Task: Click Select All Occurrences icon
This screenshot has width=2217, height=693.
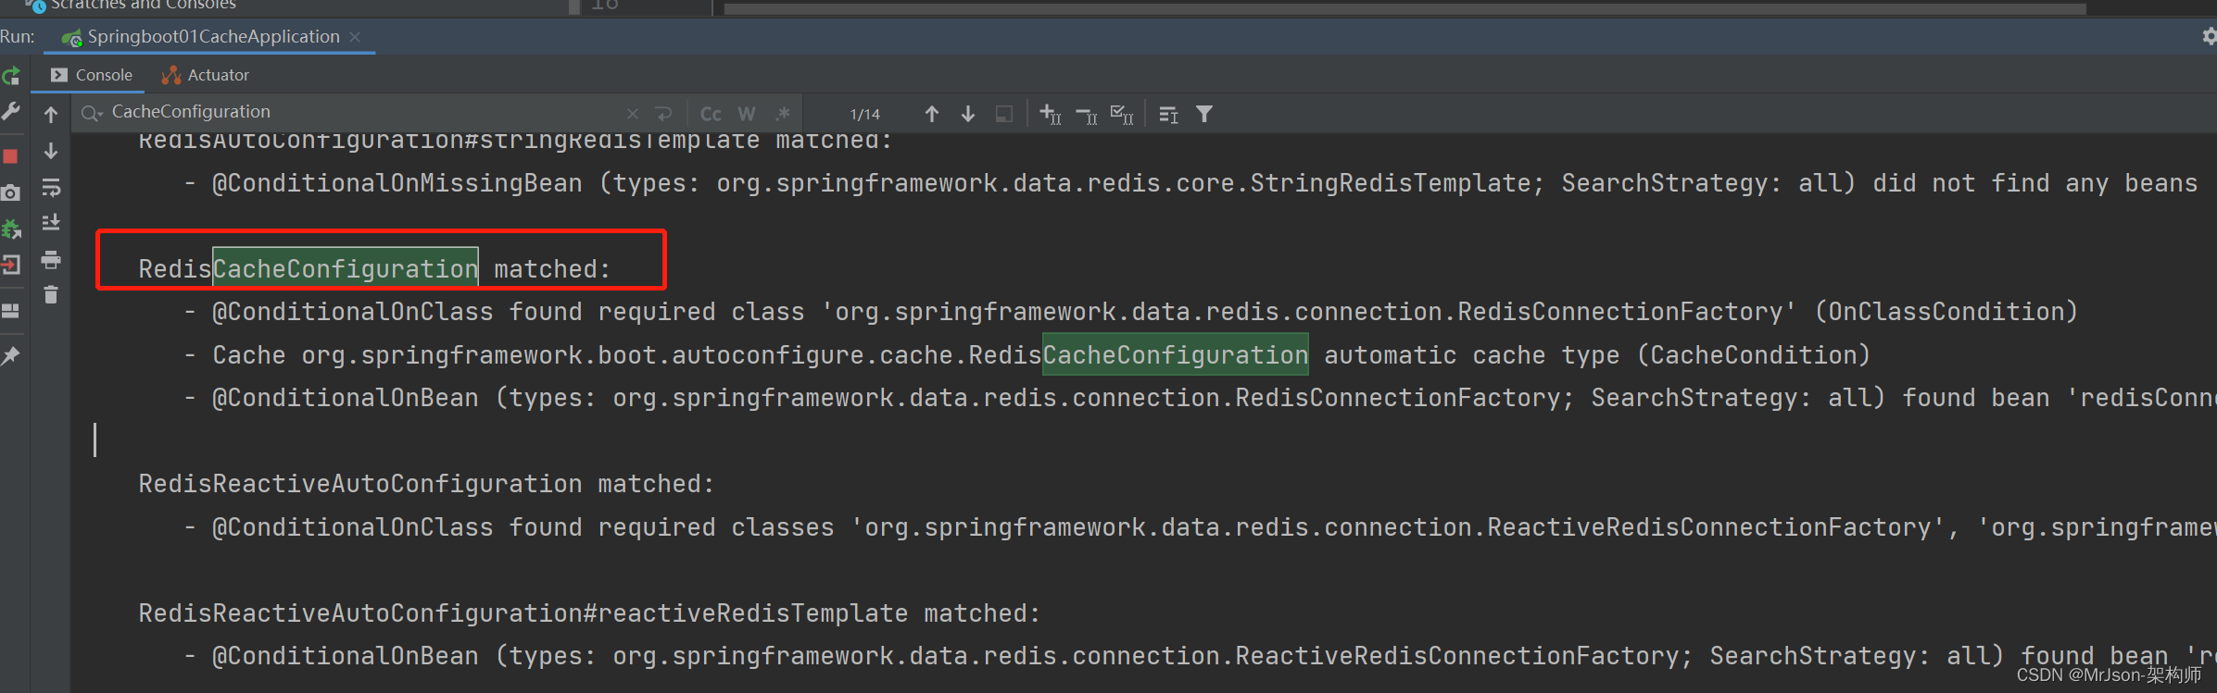Action: coord(1122,114)
